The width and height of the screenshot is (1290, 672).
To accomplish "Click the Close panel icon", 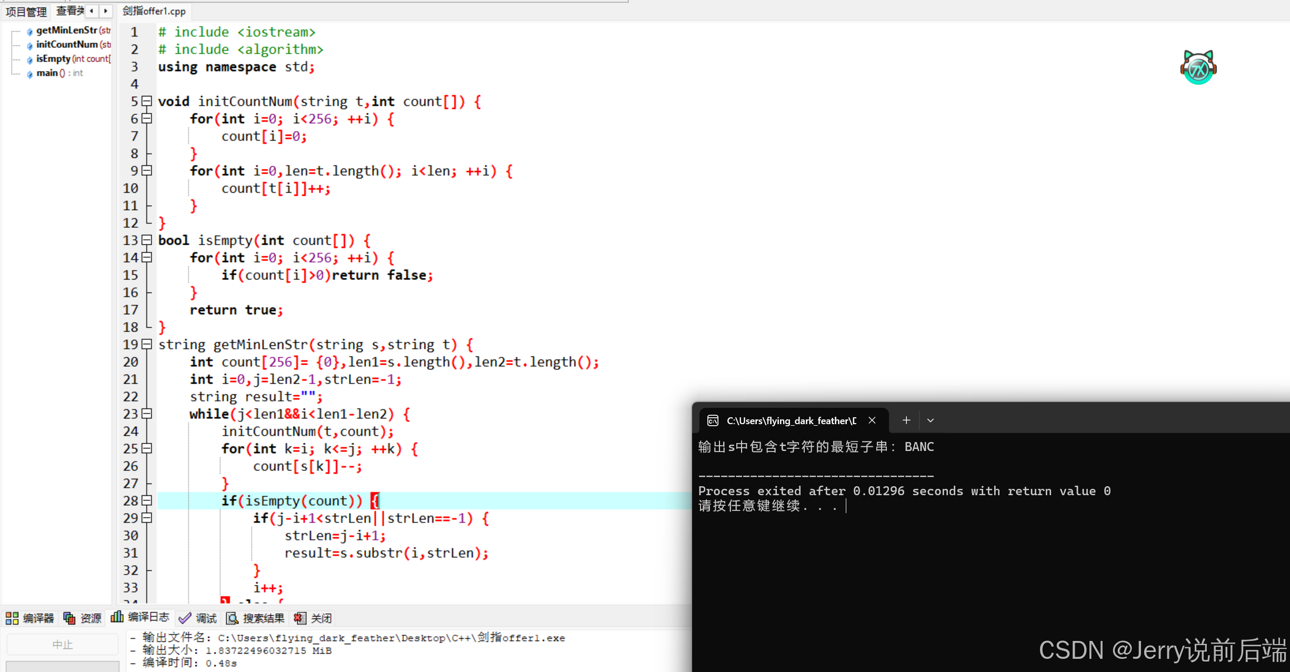I will [299, 618].
